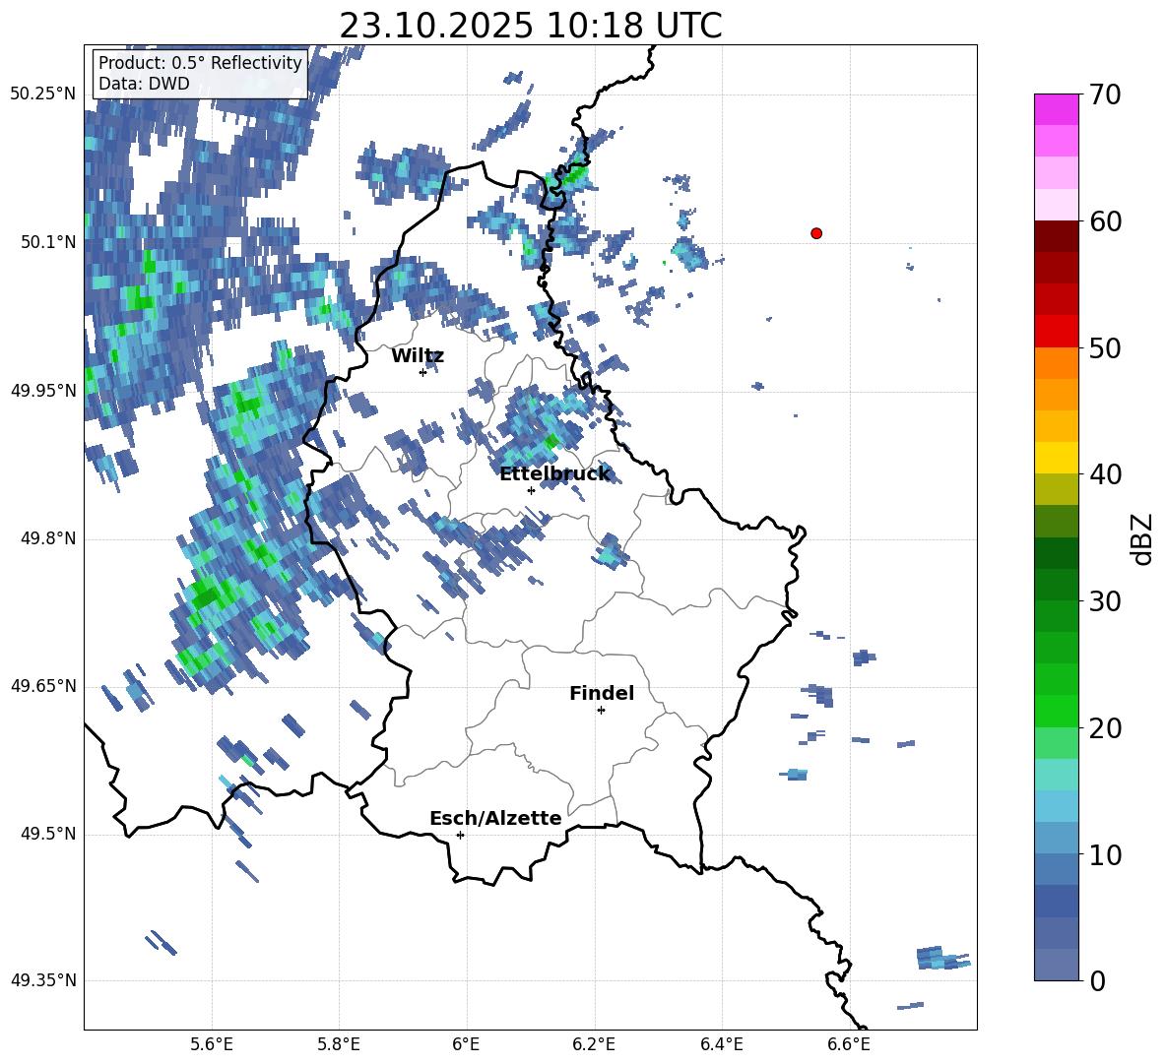Click the Findel city label
This screenshot has height=1064, width=1166.
(602, 693)
